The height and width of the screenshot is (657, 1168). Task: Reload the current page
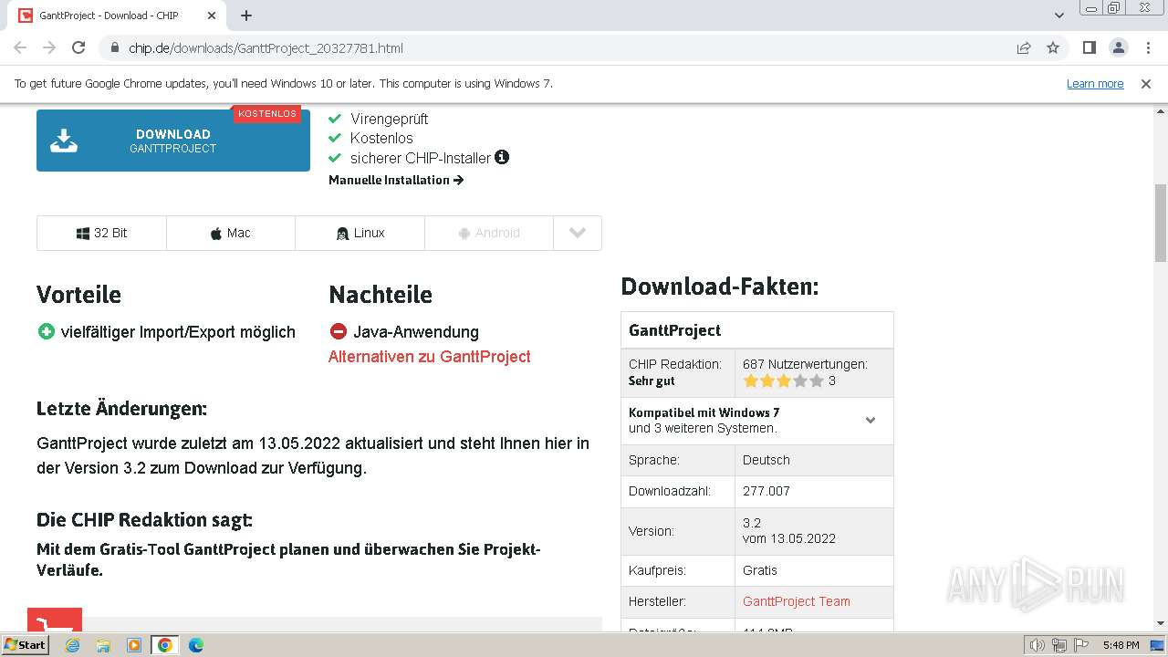click(x=78, y=47)
